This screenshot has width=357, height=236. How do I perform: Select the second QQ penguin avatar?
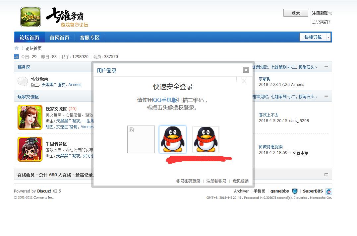click(206, 139)
